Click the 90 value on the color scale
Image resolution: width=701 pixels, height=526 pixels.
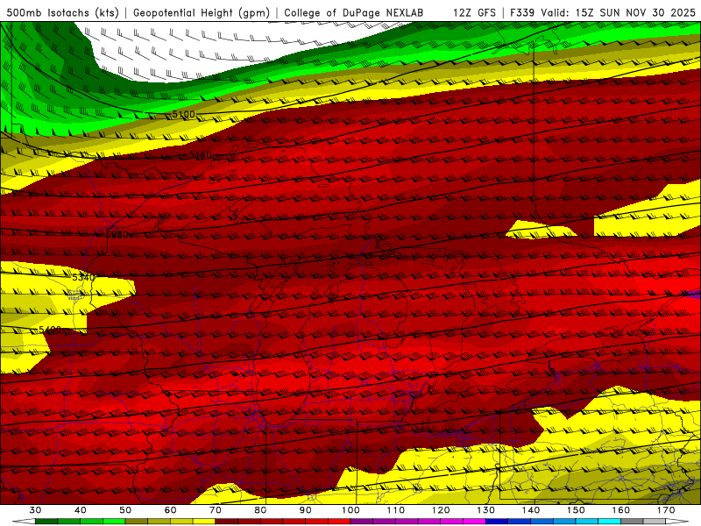(305, 510)
